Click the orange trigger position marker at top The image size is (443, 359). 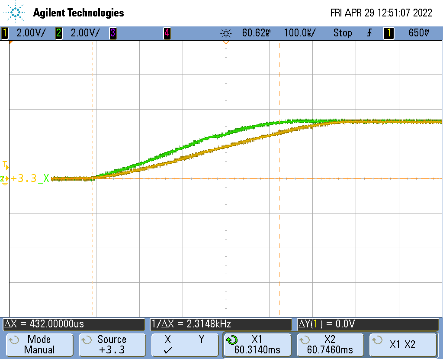[x=226, y=42]
